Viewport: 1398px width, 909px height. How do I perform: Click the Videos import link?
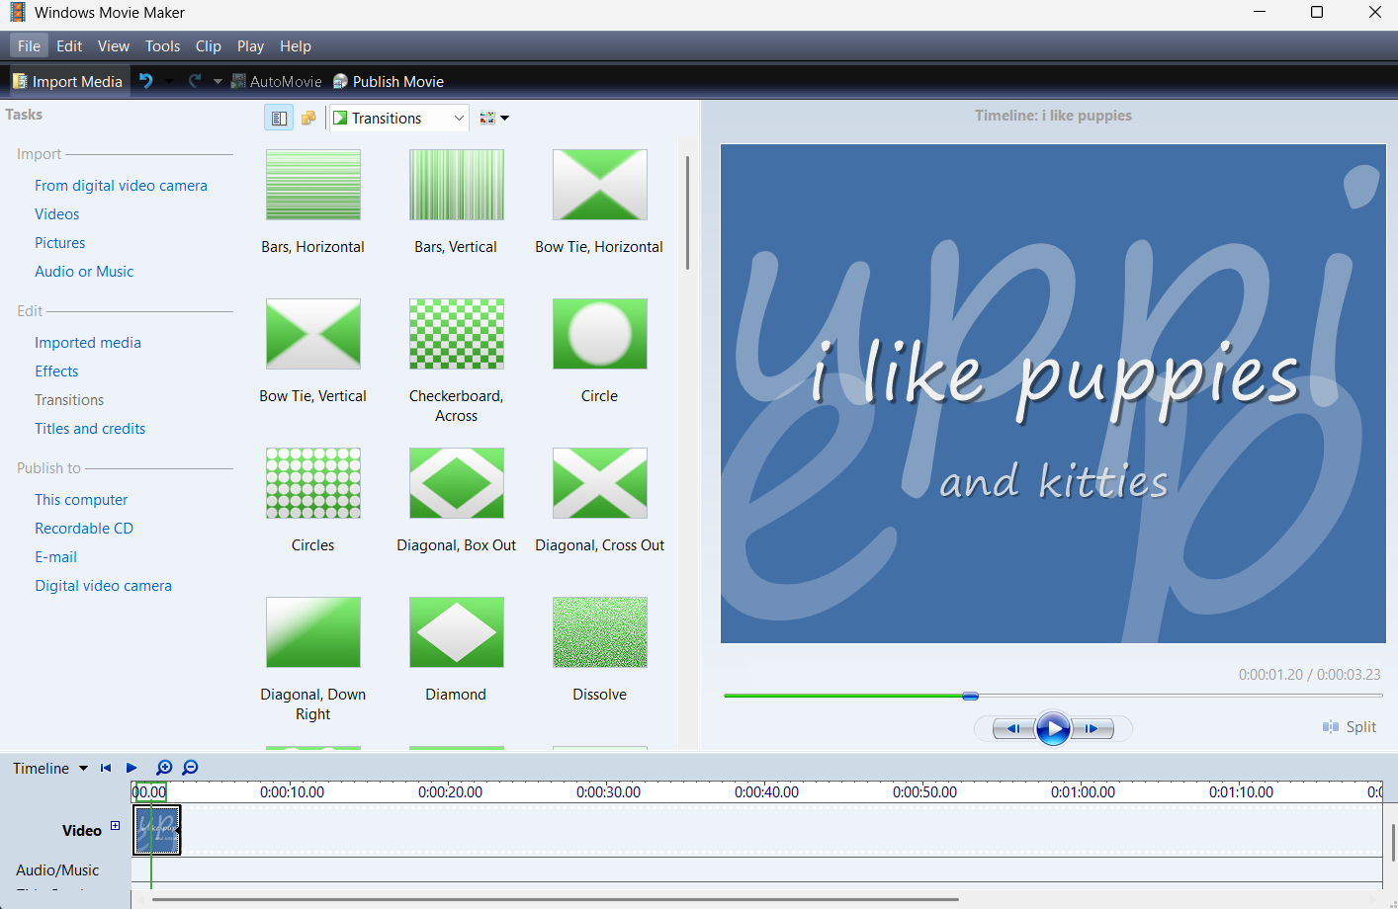[x=56, y=214]
